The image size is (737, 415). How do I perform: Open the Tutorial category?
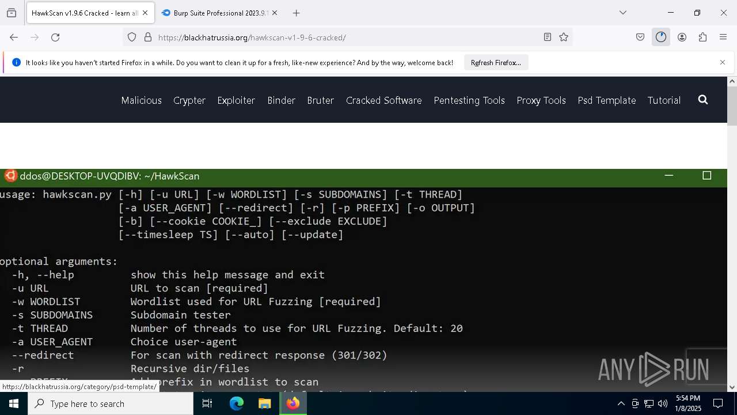click(664, 100)
